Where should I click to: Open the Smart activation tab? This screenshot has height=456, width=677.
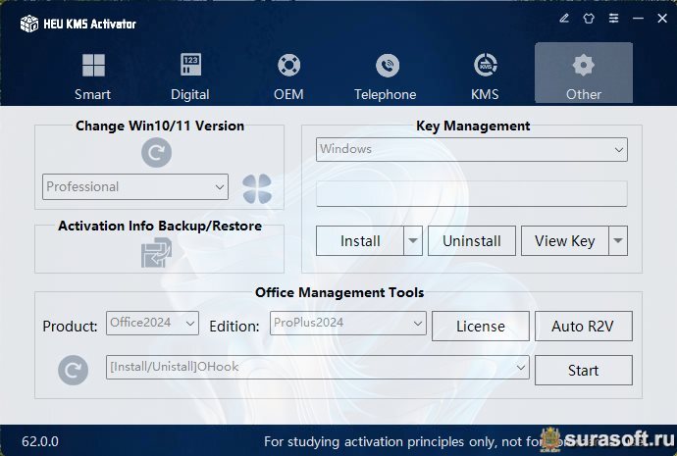[x=93, y=75]
